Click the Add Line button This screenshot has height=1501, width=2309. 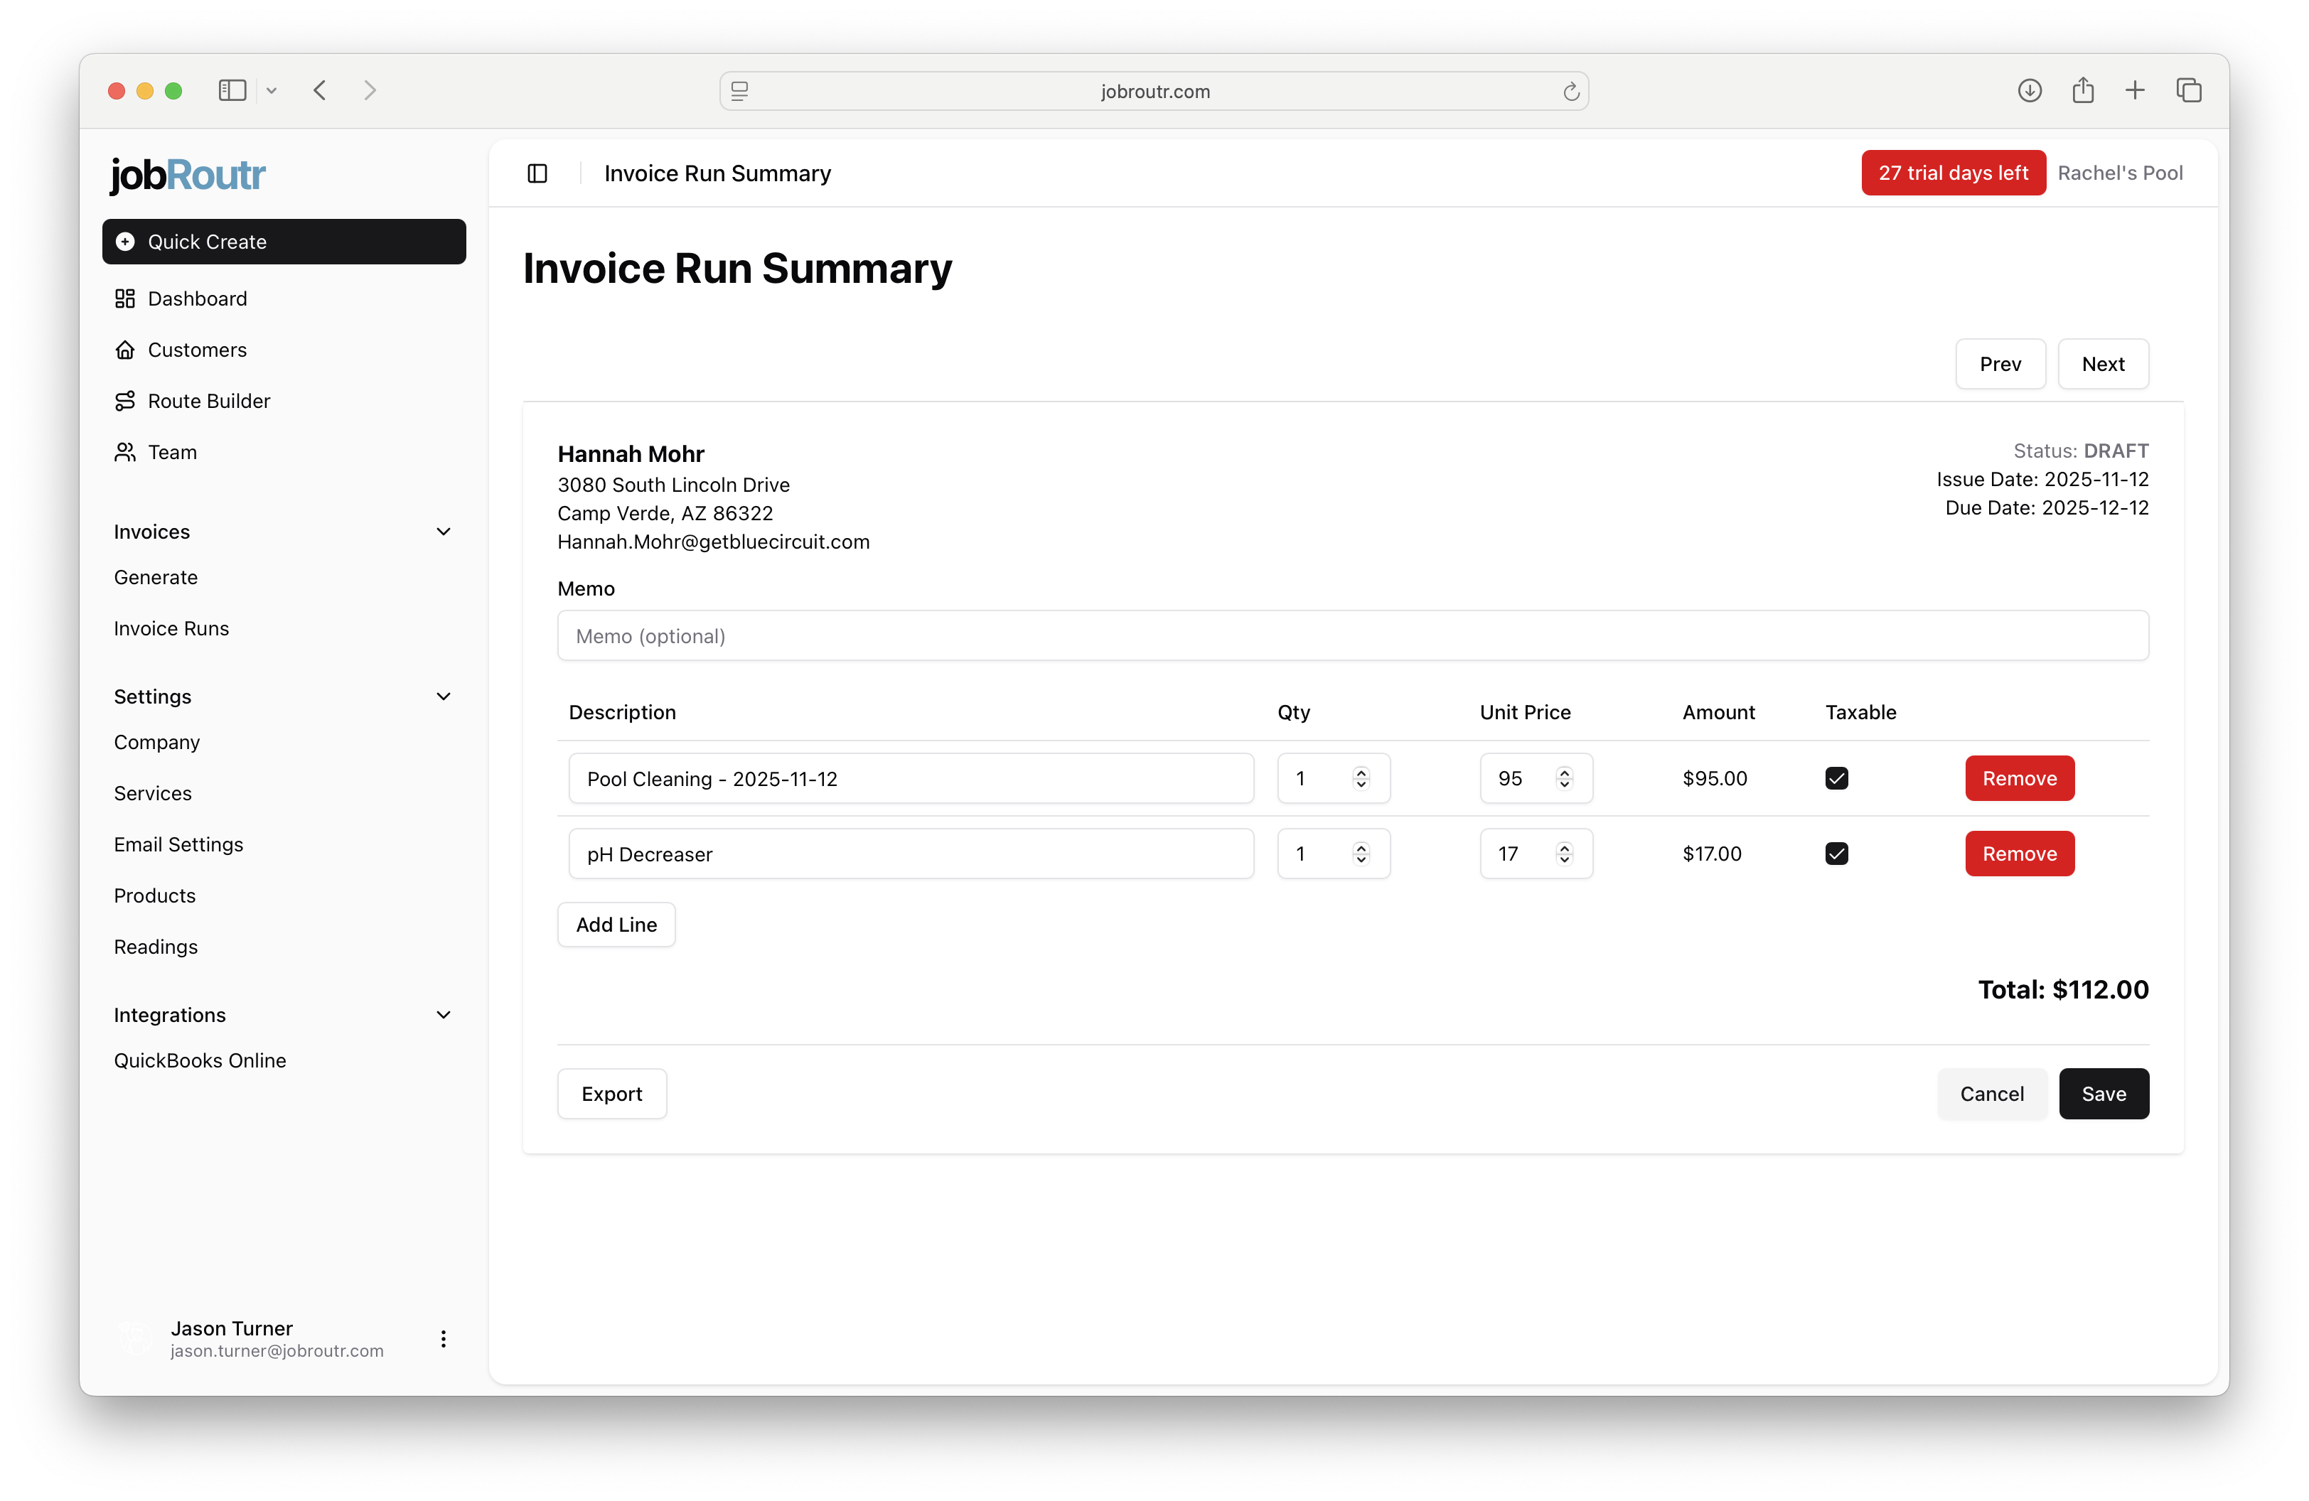coord(615,924)
